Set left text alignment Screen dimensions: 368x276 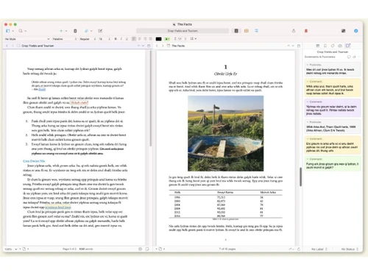coord(134,39)
